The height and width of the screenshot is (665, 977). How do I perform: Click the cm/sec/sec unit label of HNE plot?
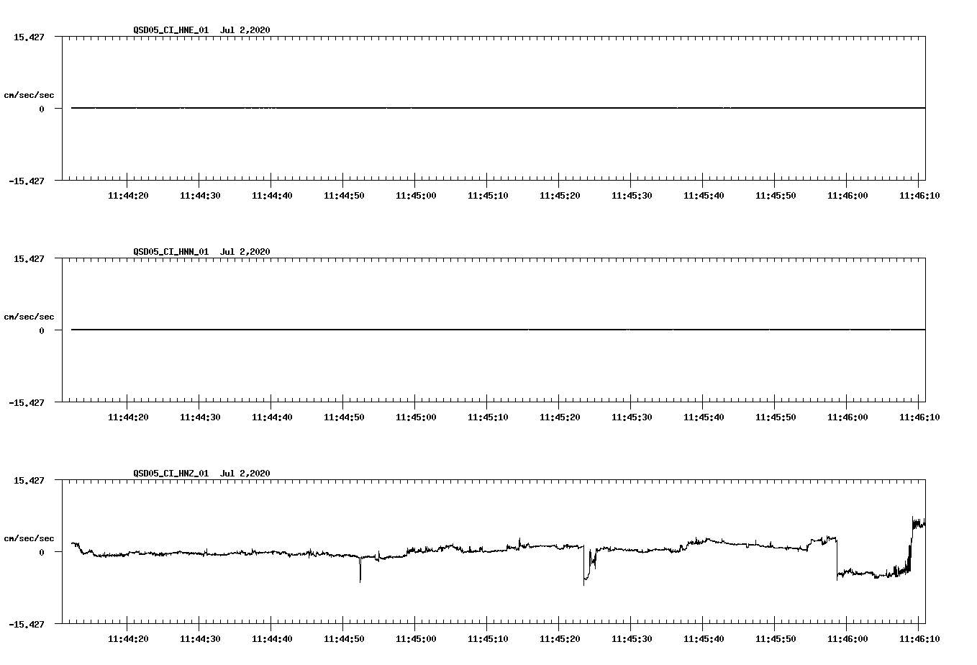pyautogui.click(x=29, y=95)
